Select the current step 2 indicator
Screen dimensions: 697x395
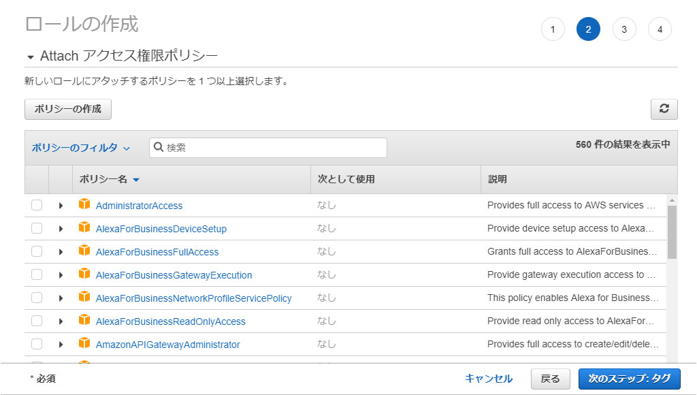click(588, 29)
